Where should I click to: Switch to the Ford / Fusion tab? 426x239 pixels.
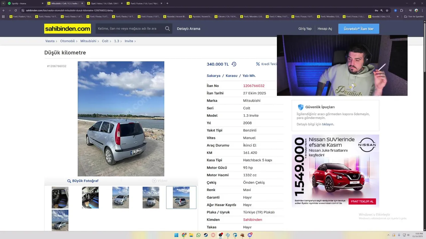point(144,3)
